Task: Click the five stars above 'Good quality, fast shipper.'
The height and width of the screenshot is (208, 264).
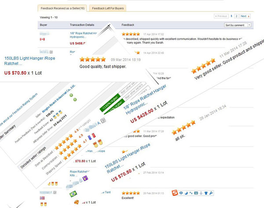Action: tap(92, 59)
